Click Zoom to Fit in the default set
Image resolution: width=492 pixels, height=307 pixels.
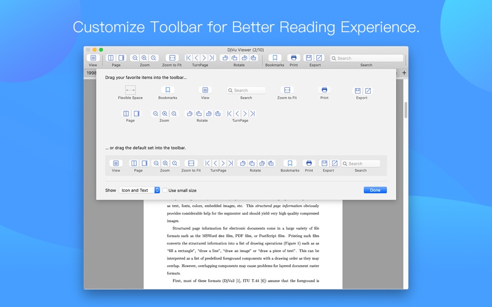click(x=191, y=163)
